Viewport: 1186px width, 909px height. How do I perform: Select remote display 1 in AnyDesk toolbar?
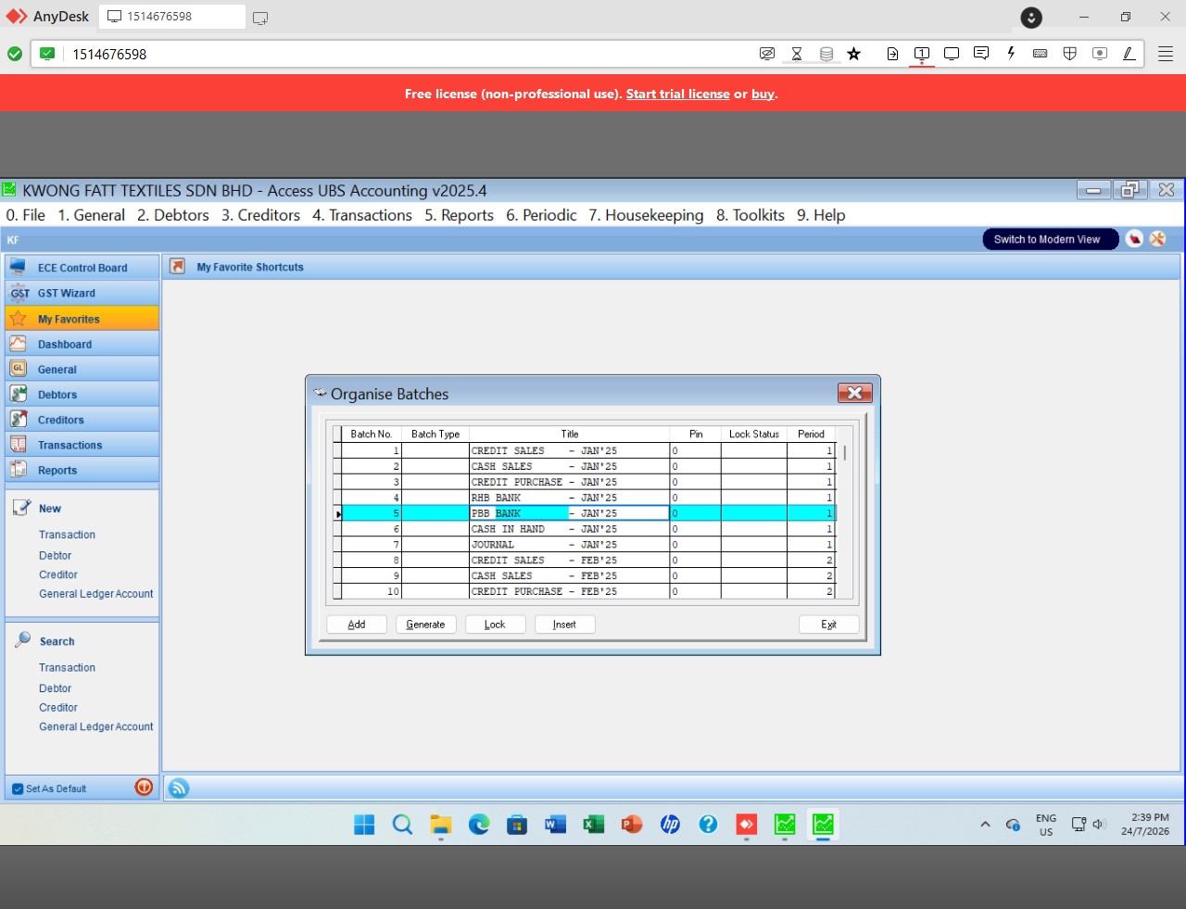pyautogui.click(x=922, y=54)
